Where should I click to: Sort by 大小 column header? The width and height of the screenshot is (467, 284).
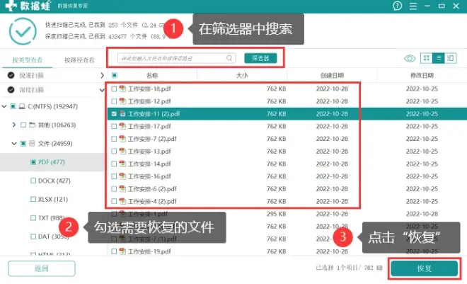pyautogui.click(x=242, y=75)
